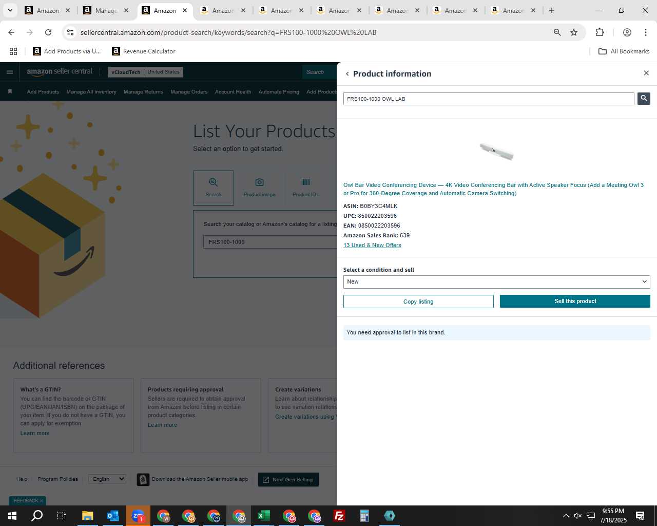Open the browser tab search dropdown arrow
Viewport: 657px width, 526px height.
click(10, 10)
